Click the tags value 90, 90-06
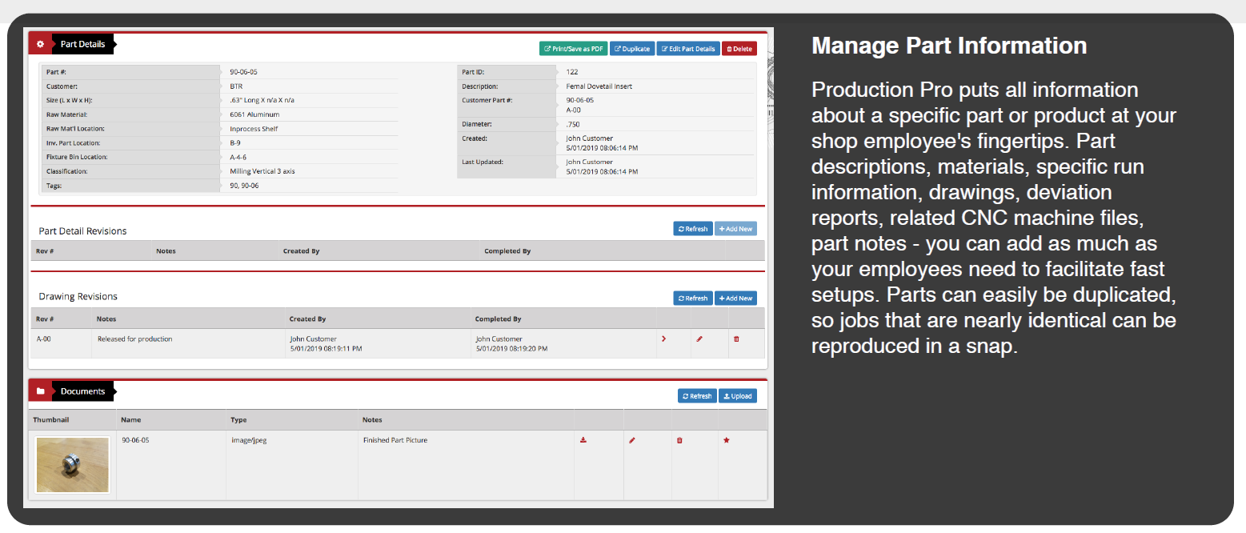The image size is (1246, 533). click(244, 186)
